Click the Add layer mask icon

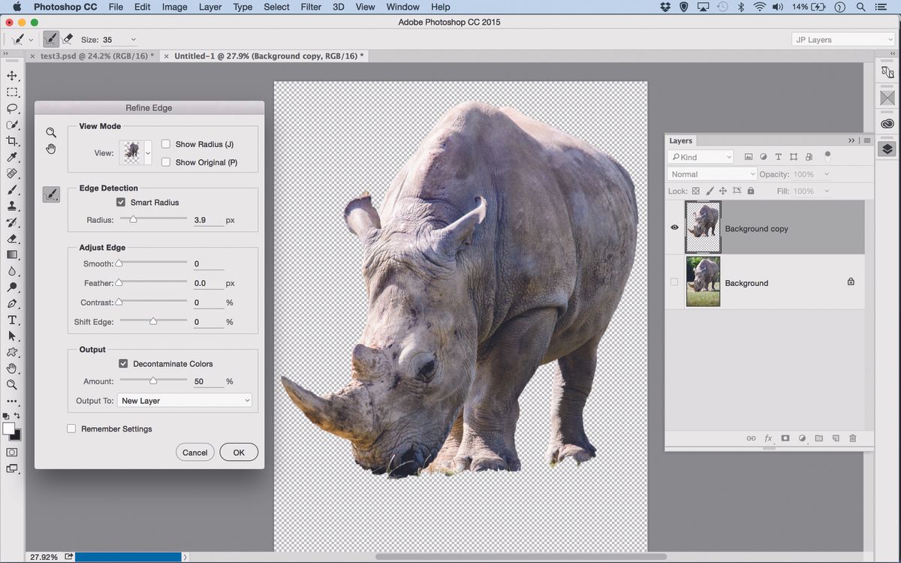click(x=785, y=438)
